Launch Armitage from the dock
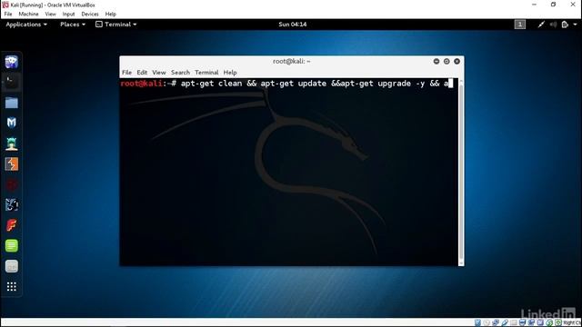Viewport: 582px width, 327px height. pos(12,144)
